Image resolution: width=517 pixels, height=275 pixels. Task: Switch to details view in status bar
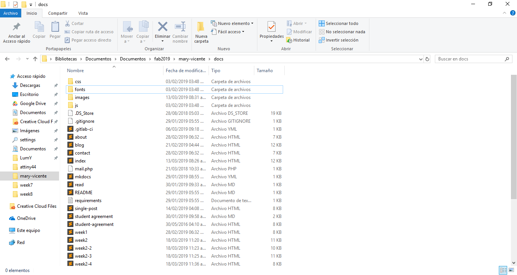point(503,270)
